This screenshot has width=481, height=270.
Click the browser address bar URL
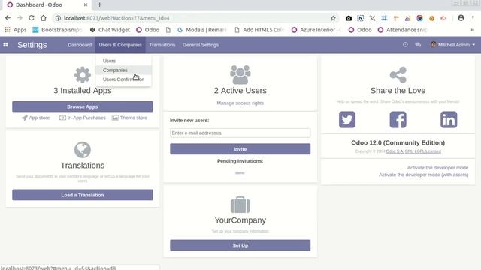tap(116, 18)
